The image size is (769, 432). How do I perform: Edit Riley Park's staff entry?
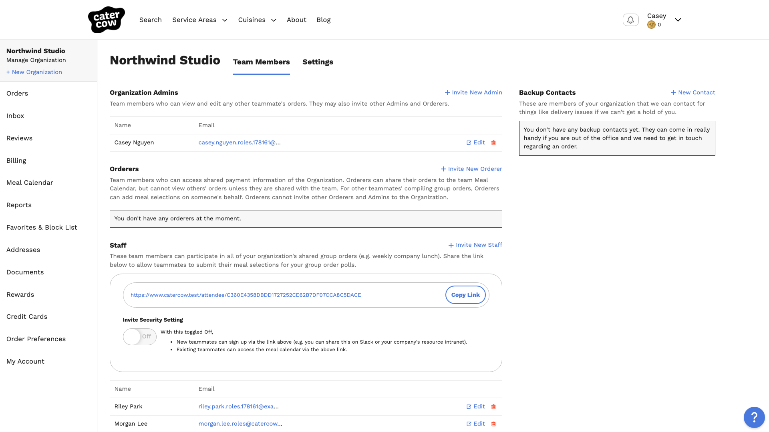(475, 406)
